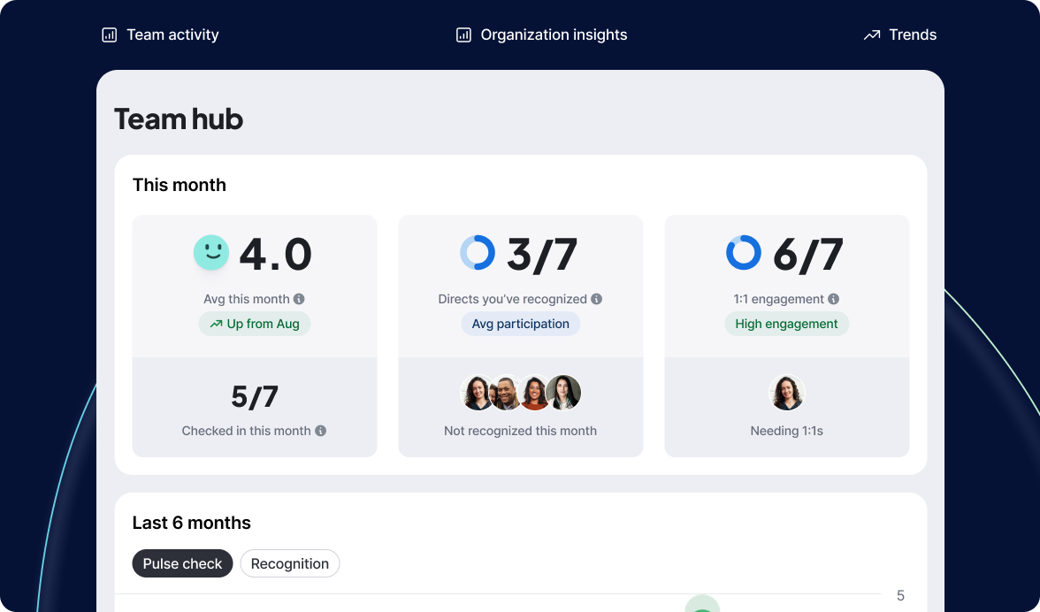Viewport: 1040px width, 612px height.
Task: Click the 1:1 engagement label
Action: tap(778, 299)
